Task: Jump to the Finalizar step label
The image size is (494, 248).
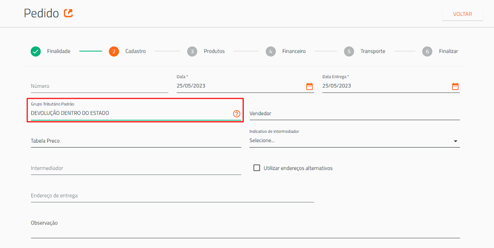Action: coord(448,52)
